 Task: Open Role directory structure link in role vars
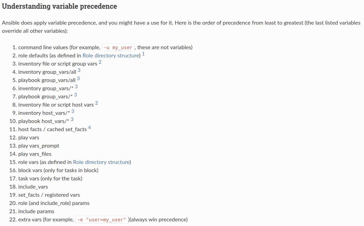click(101, 162)
